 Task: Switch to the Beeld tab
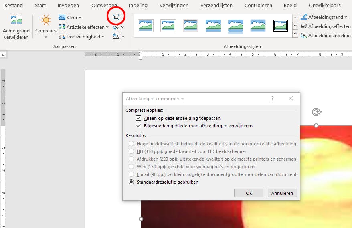(290, 5)
